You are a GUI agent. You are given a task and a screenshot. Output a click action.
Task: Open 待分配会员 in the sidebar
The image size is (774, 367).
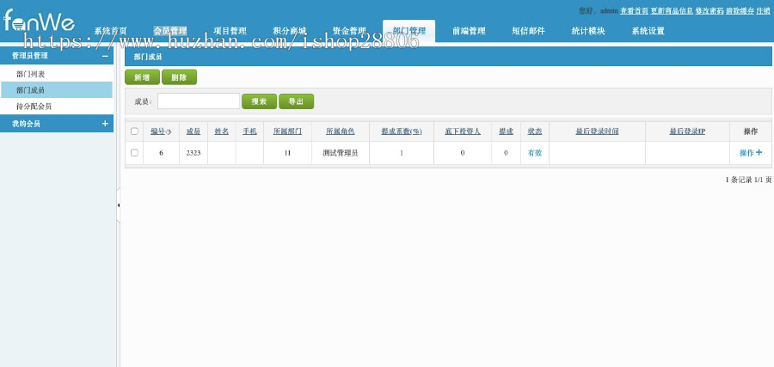click(x=34, y=106)
